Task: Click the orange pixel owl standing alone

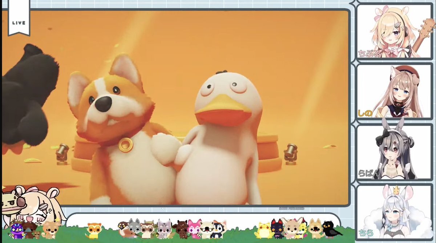Action: [94, 230]
